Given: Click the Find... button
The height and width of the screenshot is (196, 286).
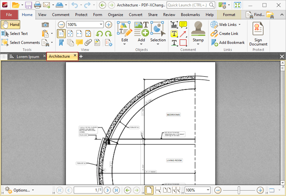Looking at the screenshot, I should pyautogui.click(x=255, y=15).
